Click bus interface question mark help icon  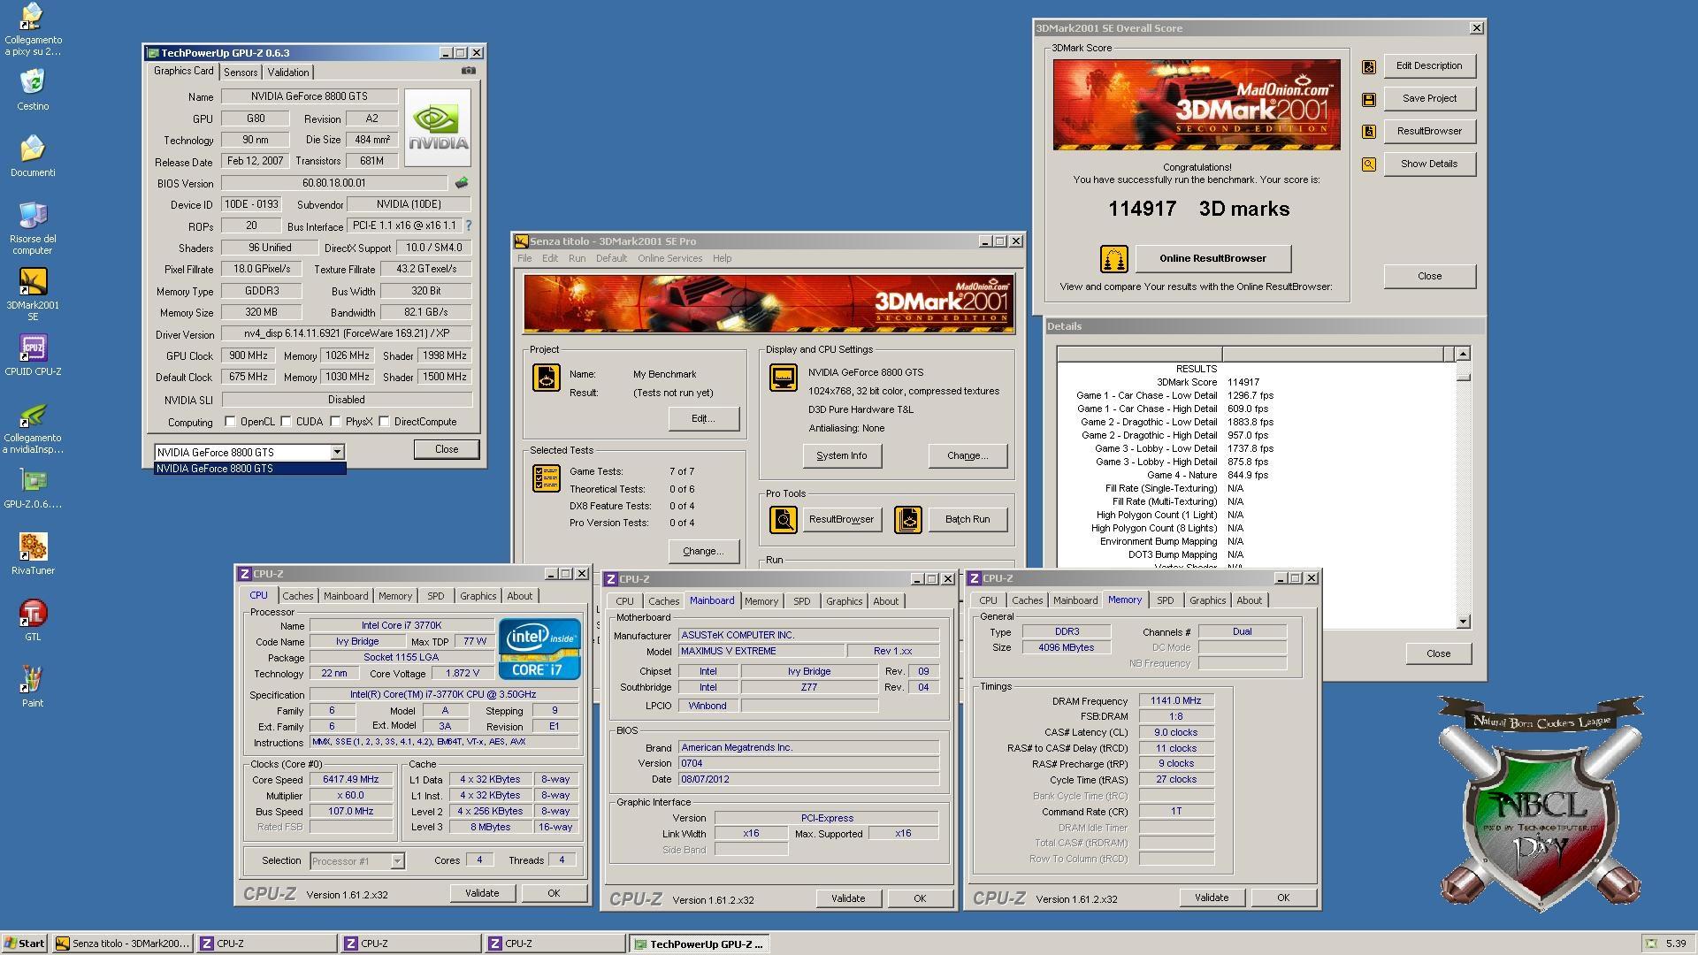tap(469, 226)
